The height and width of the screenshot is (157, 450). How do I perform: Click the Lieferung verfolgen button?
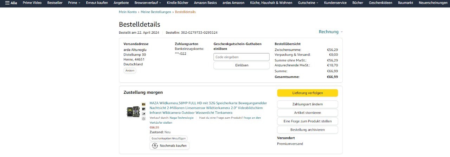[307, 93]
